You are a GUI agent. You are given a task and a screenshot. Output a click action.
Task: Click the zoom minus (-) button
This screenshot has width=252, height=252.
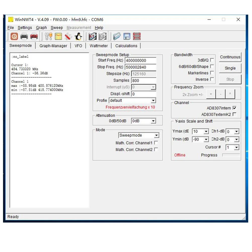(x=221, y=94)
